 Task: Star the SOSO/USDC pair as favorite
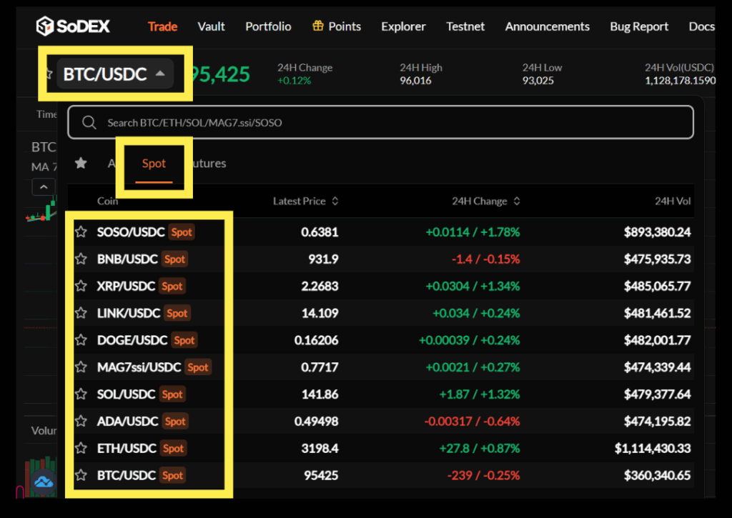point(81,232)
